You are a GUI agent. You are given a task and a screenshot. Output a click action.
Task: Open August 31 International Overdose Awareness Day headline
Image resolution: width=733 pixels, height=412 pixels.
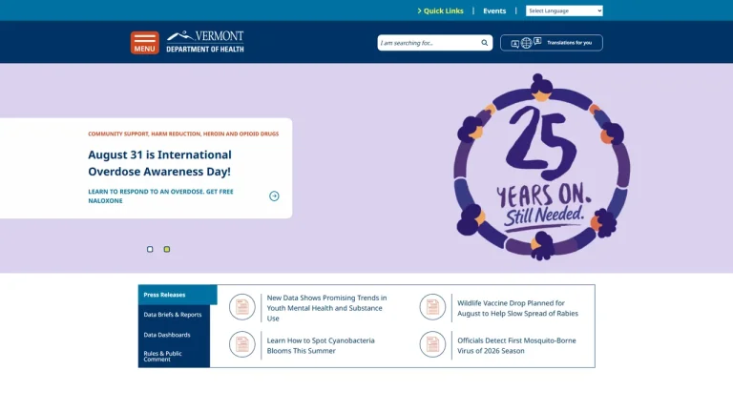click(x=160, y=163)
